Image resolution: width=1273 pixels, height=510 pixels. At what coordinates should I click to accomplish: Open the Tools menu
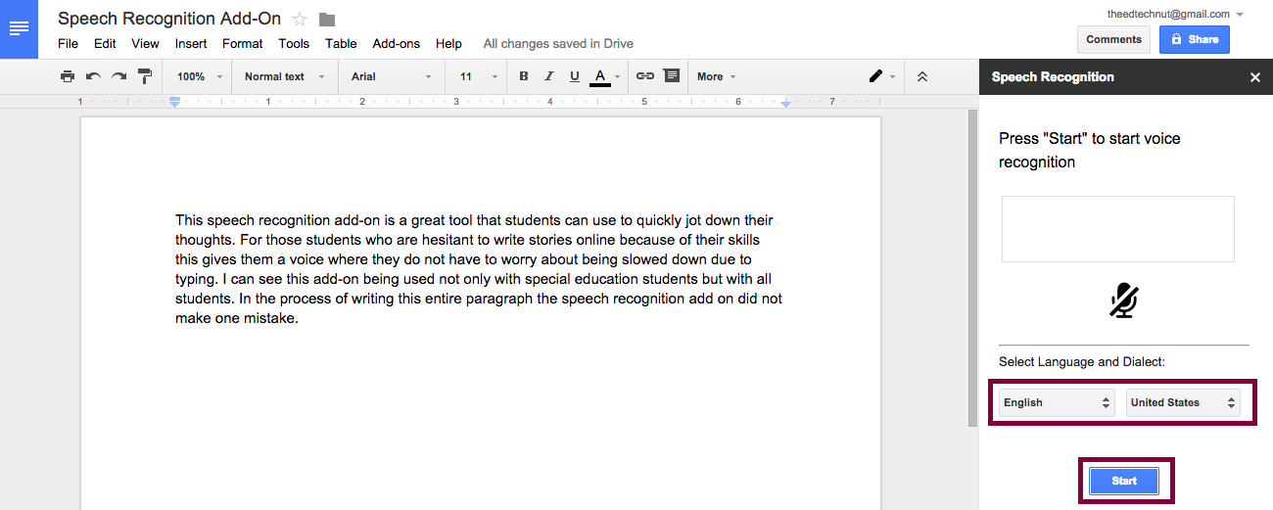tap(294, 43)
